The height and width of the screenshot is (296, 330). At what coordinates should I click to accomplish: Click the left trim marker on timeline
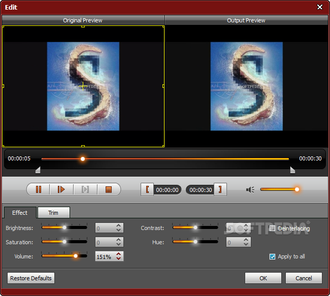[38, 170]
